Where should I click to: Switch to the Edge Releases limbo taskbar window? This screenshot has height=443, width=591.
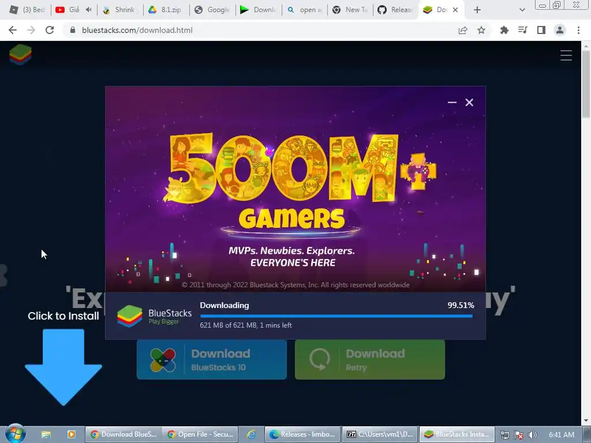tap(302, 434)
